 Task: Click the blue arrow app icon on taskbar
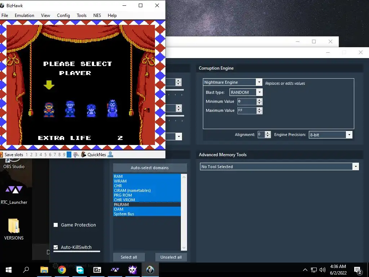(x=80, y=270)
